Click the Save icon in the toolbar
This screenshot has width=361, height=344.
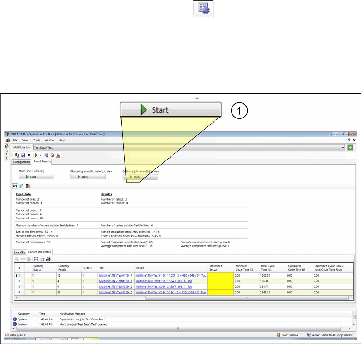coord(23,155)
